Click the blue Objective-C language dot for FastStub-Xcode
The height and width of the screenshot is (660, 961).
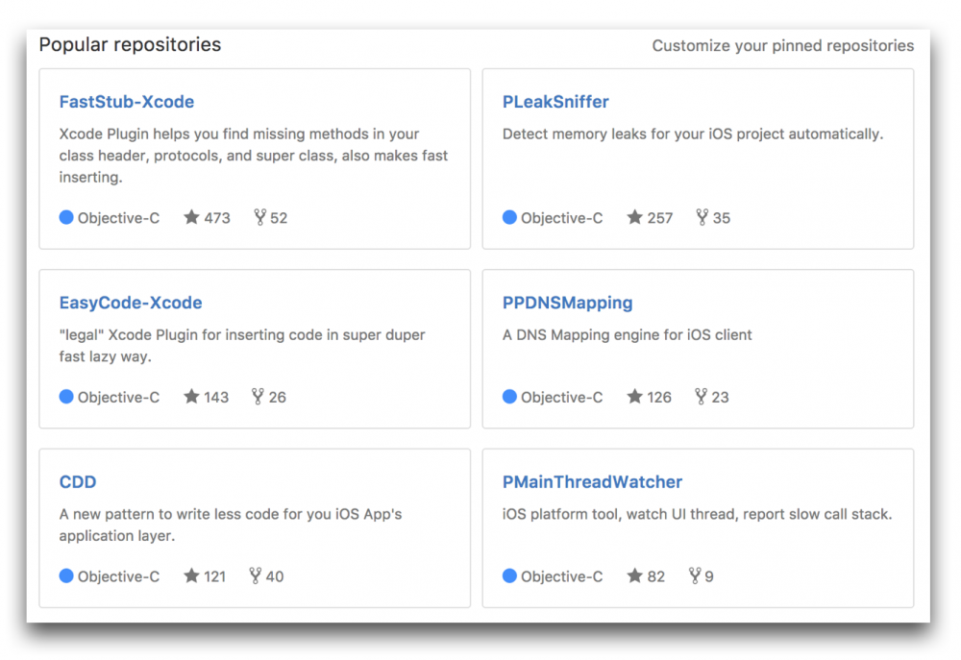(66, 217)
